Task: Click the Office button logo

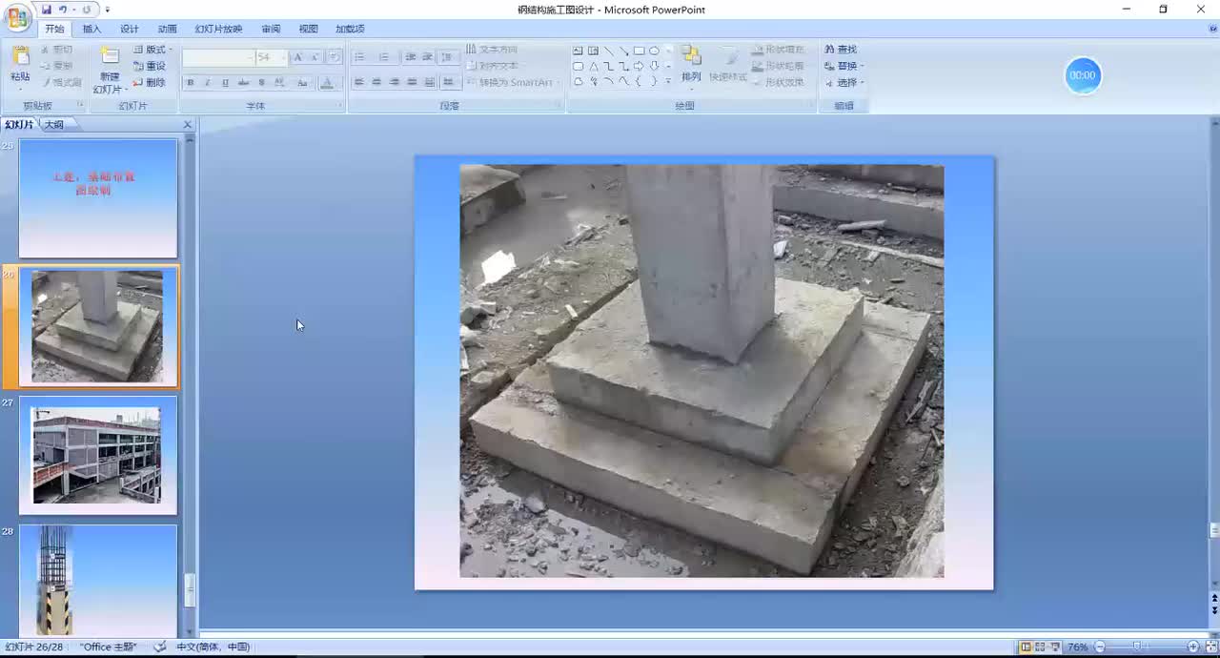Action: tap(17, 16)
